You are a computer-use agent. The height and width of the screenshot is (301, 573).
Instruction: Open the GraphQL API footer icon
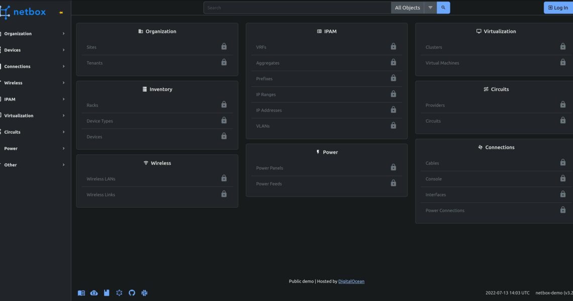pos(119,293)
